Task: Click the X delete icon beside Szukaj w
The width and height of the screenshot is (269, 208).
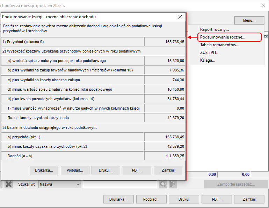Action: click(9, 184)
